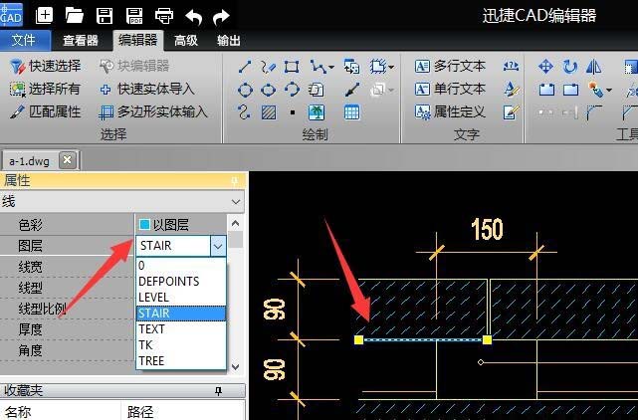Click 匹配属性 button
The height and width of the screenshot is (420, 638).
46,111
